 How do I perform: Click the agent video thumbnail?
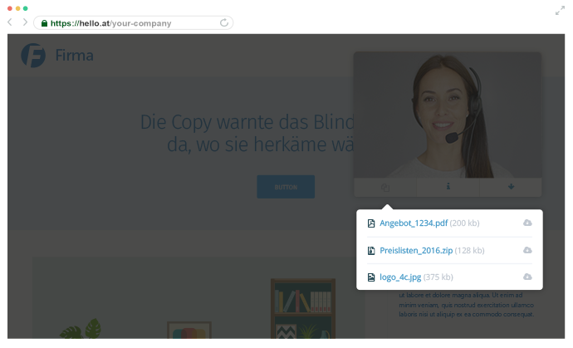pyautogui.click(x=448, y=115)
